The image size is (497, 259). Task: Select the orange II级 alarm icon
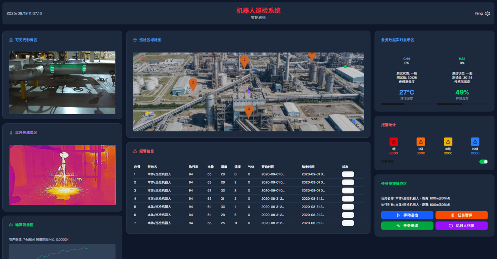click(421, 142)
